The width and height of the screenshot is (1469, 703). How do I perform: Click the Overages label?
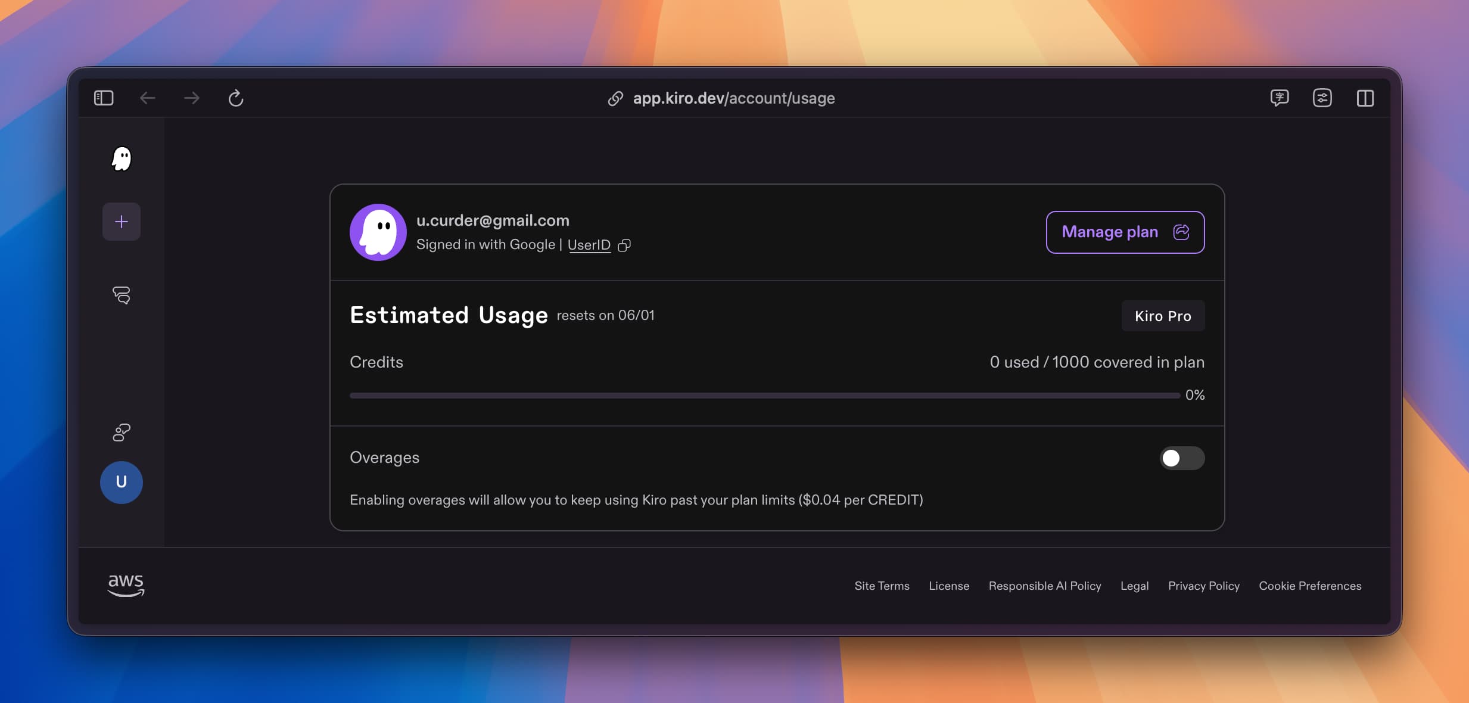384,458
